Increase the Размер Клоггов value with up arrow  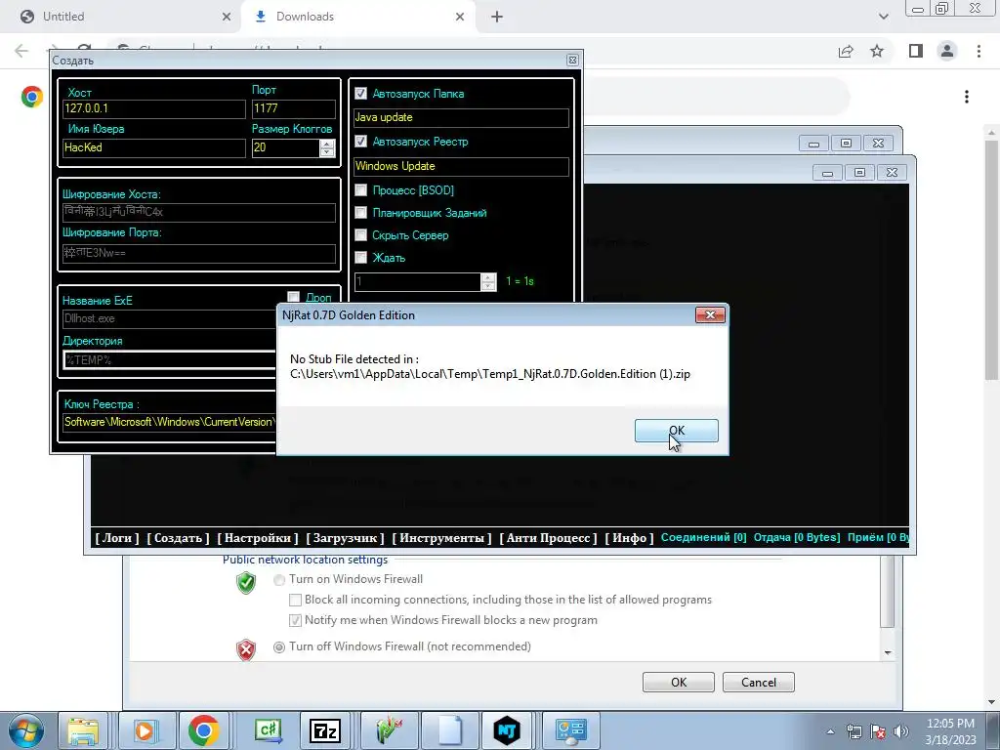(x=327, y=143)
